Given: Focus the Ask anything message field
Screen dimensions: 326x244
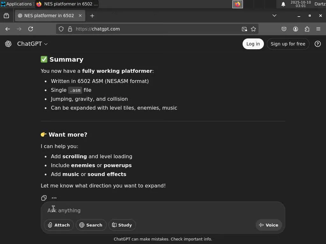Looking at the screenshot, I should [163, 210].
